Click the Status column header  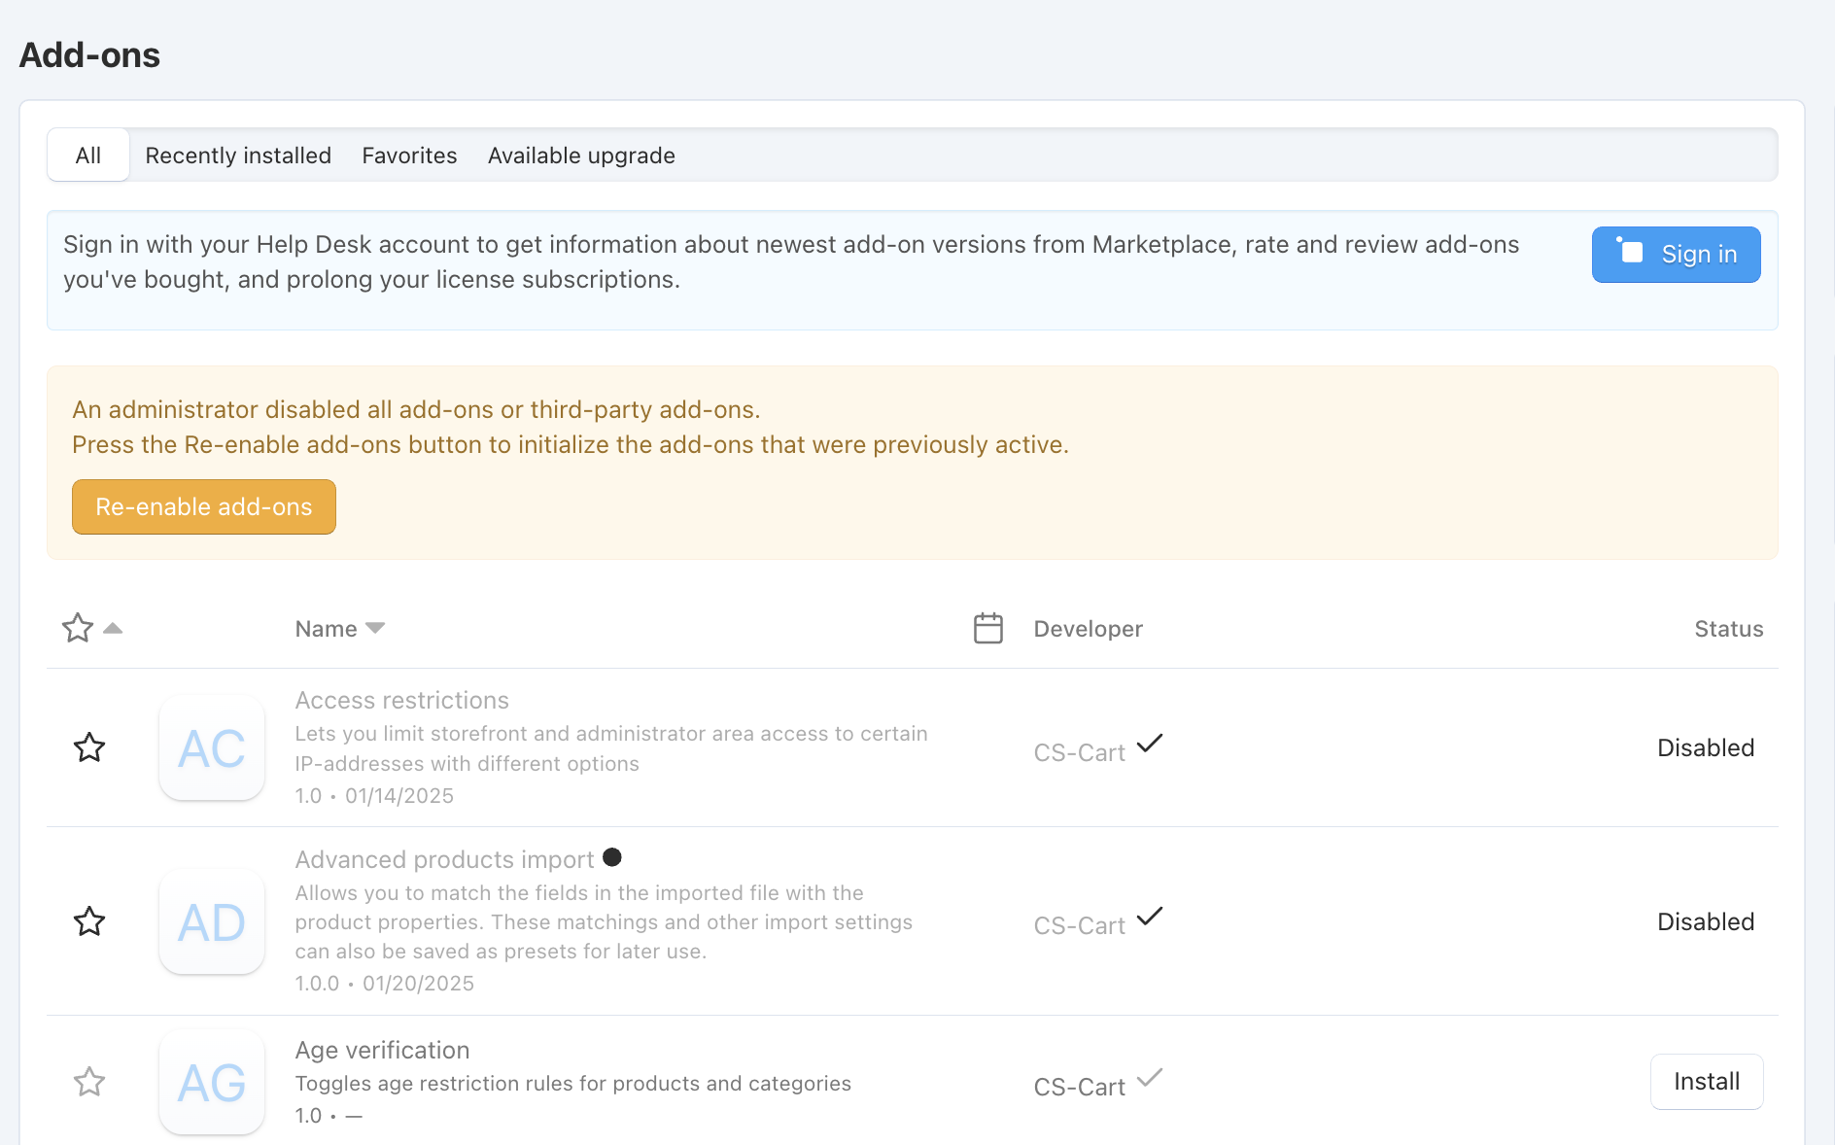click(1728, 629)
